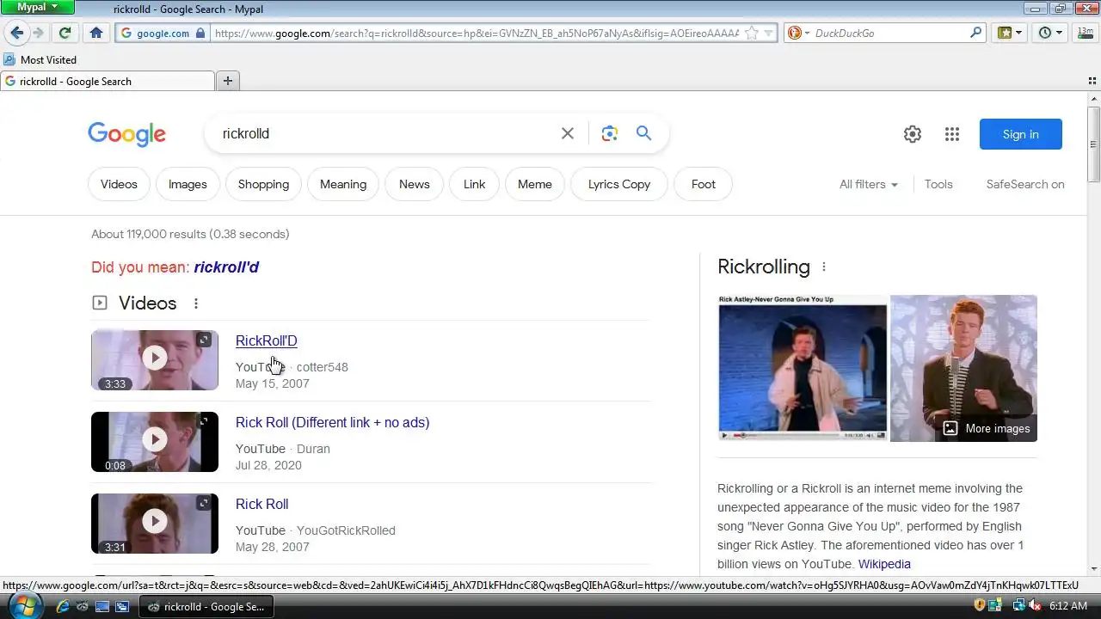Expand the bookmarks button dropdown arrow
This screenshot has height=619, width=1101.
(1019, 33)
